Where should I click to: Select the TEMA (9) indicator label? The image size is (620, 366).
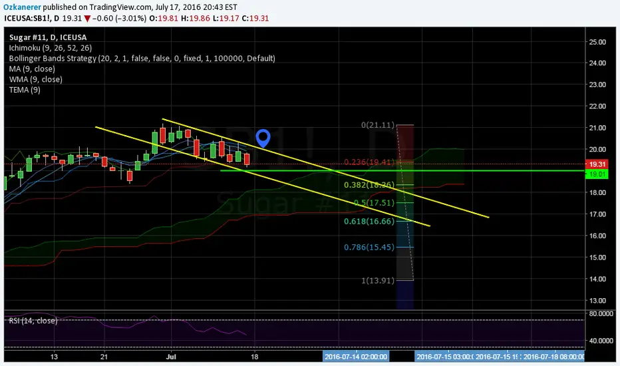click(x=25, y=90)
